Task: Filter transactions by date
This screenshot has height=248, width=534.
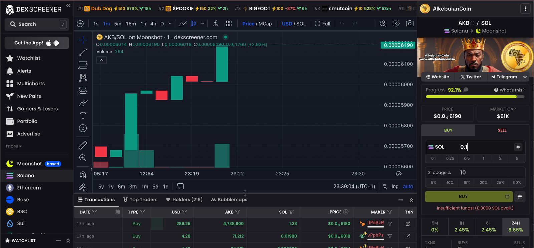Action: (x=94, y=212)
